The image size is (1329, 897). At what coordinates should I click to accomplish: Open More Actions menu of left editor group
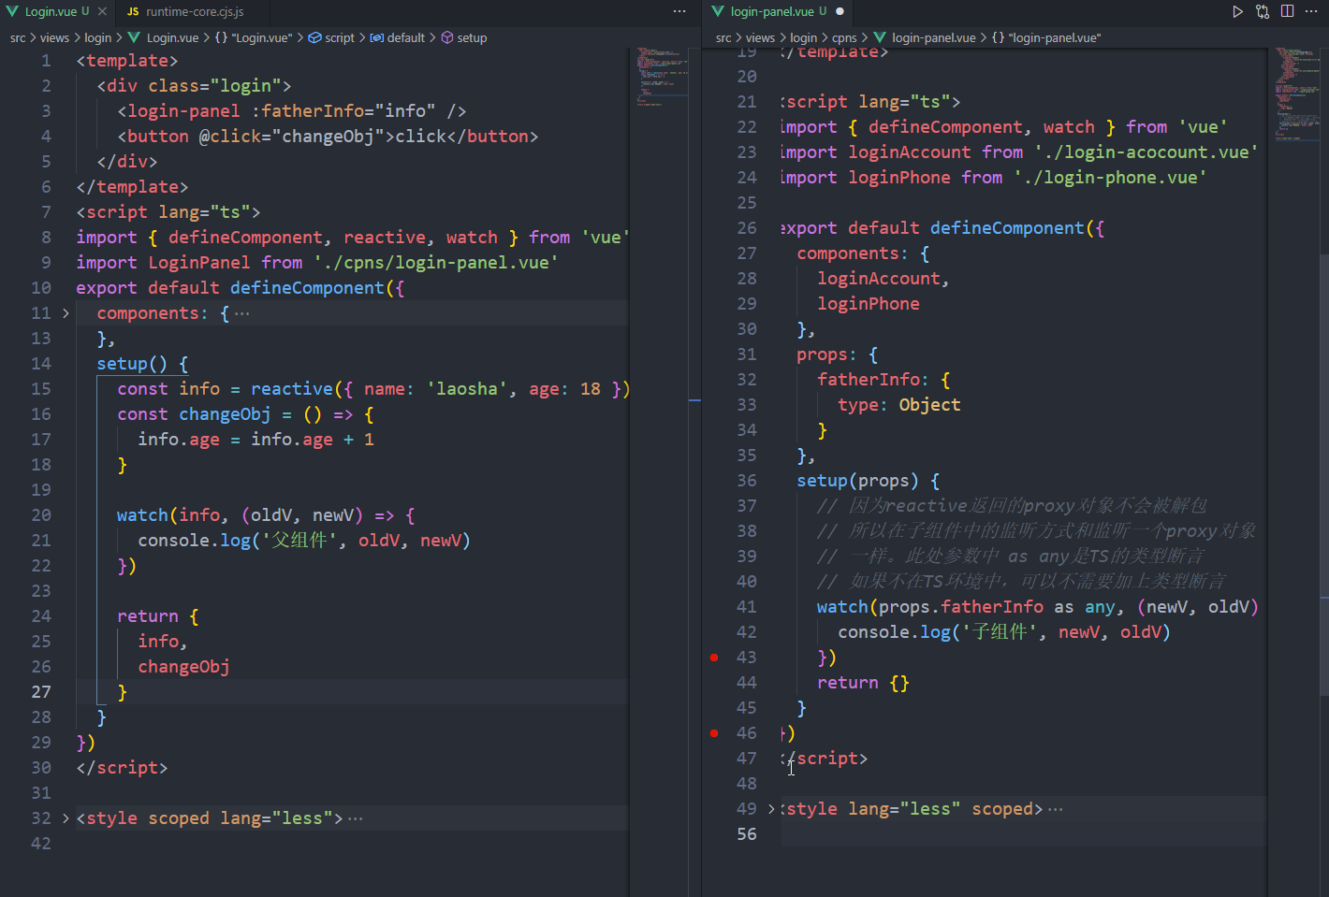pyautogui.click(x=679, y=12)
